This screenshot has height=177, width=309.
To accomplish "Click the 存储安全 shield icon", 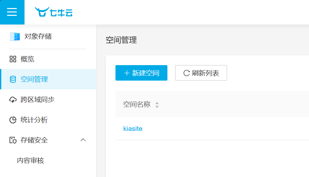I will (x=13, y=140).
